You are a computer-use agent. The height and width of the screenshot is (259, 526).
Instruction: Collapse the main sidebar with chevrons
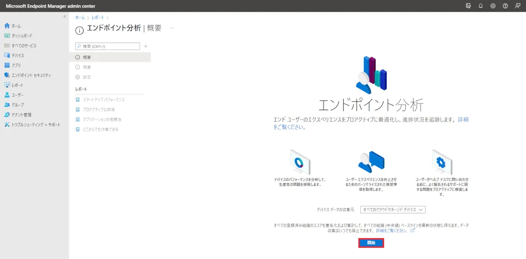pyautogui.click(x=65, y=16)
